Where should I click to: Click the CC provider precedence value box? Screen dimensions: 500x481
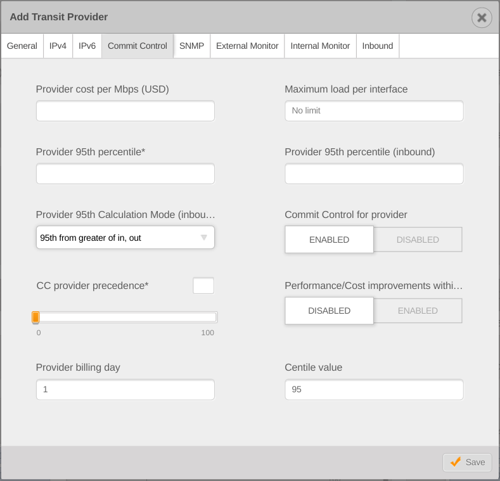203,285
